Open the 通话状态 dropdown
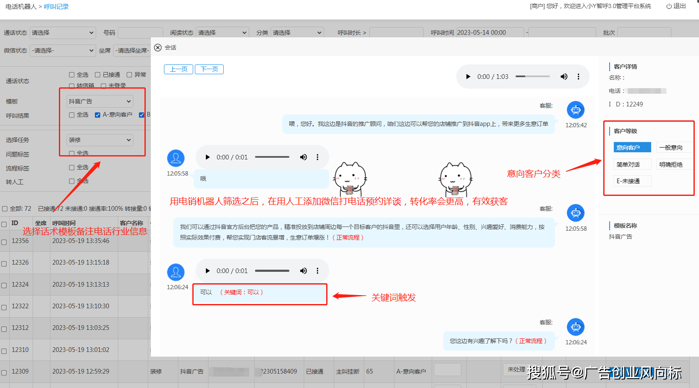Viewport: 699px width, 388px height. [x=63, y=33]
